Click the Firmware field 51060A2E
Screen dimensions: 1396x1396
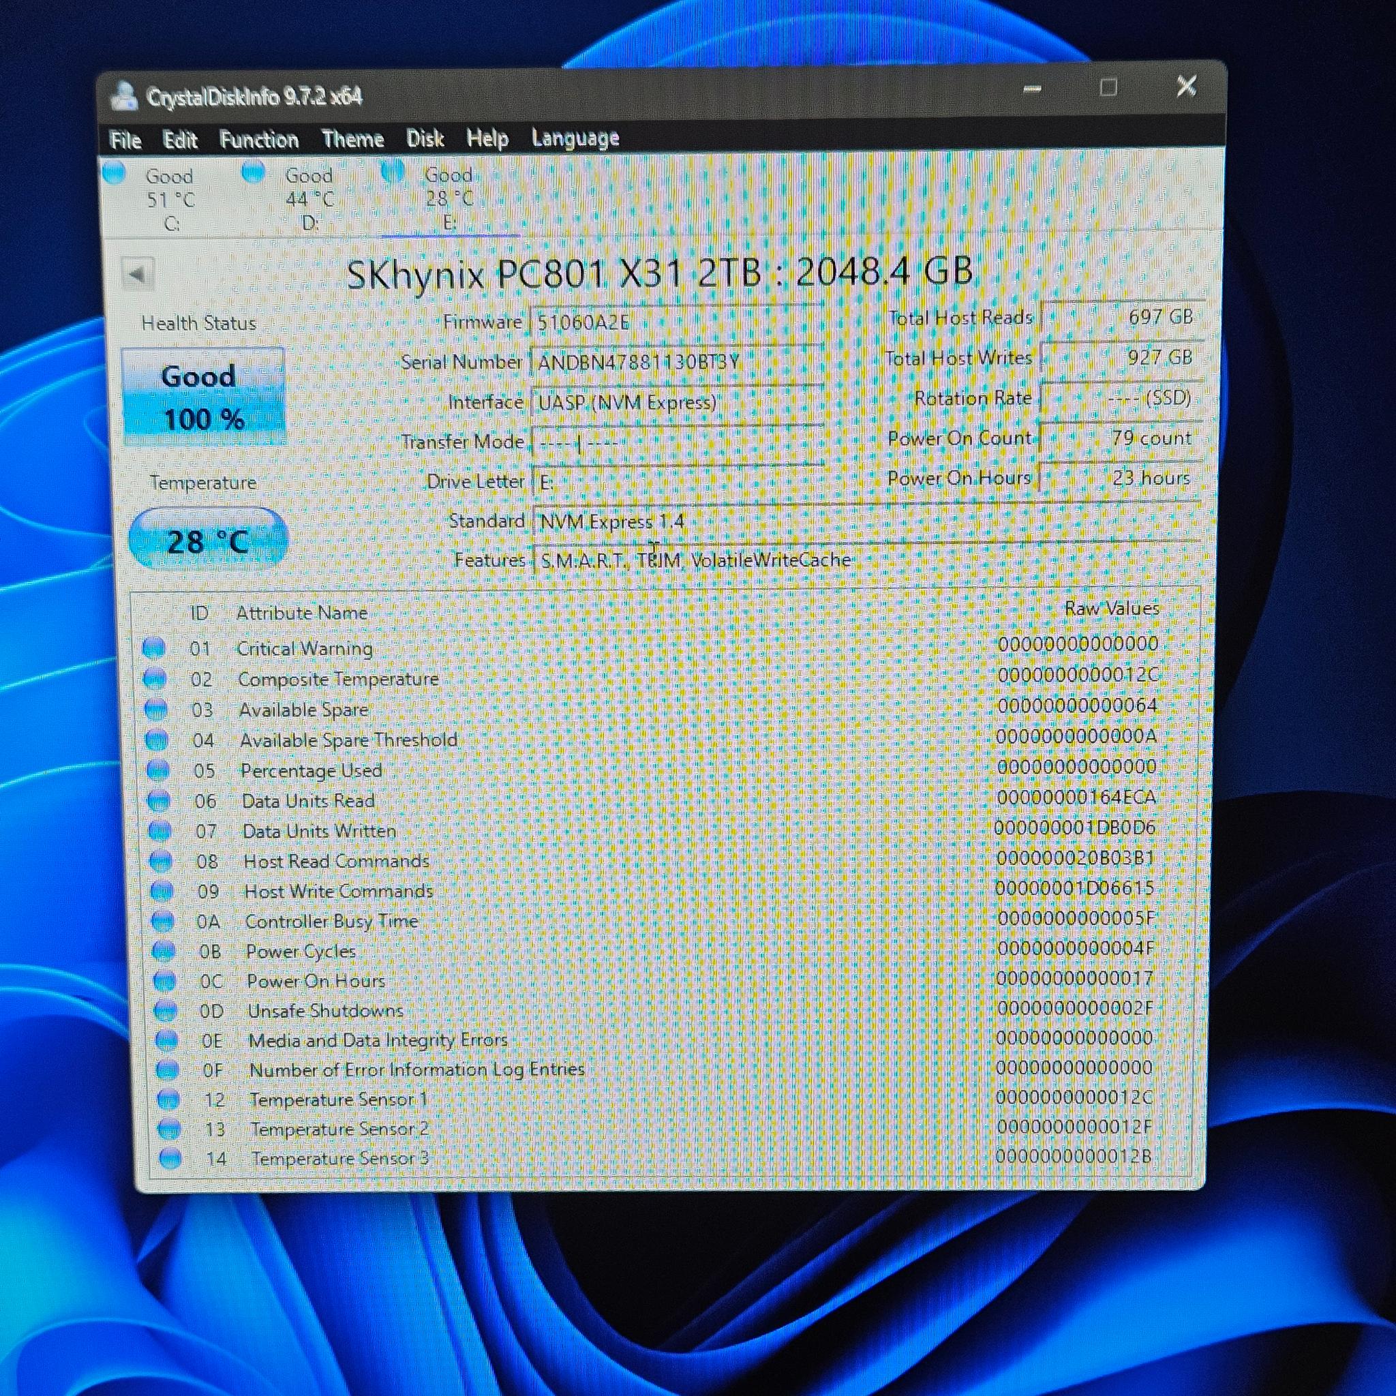(x=676, y=322)
